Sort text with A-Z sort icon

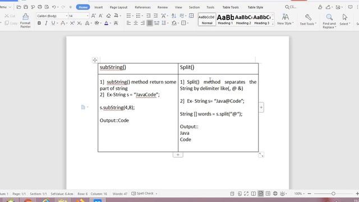click(x=174, y=16)
